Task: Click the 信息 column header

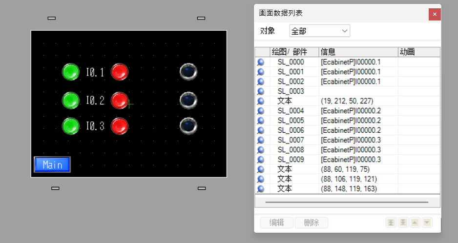Action: click(358, 52)
